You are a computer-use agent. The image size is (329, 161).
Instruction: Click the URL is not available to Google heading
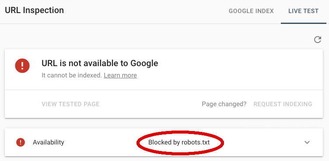point(100,63)
